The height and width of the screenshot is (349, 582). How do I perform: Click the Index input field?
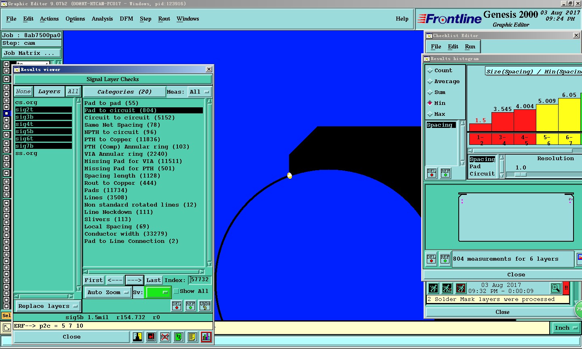point(200,280)
